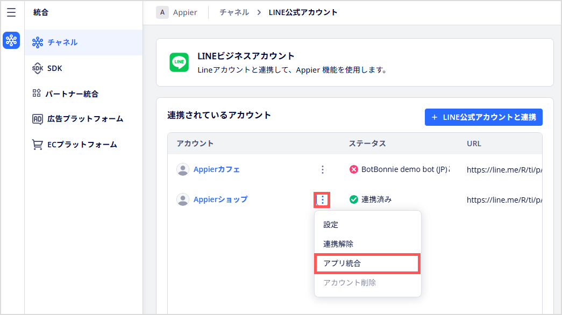Click LINE公式アカウントと連携 button
This screenshot has height=315, width=562.
coord(483,117)
